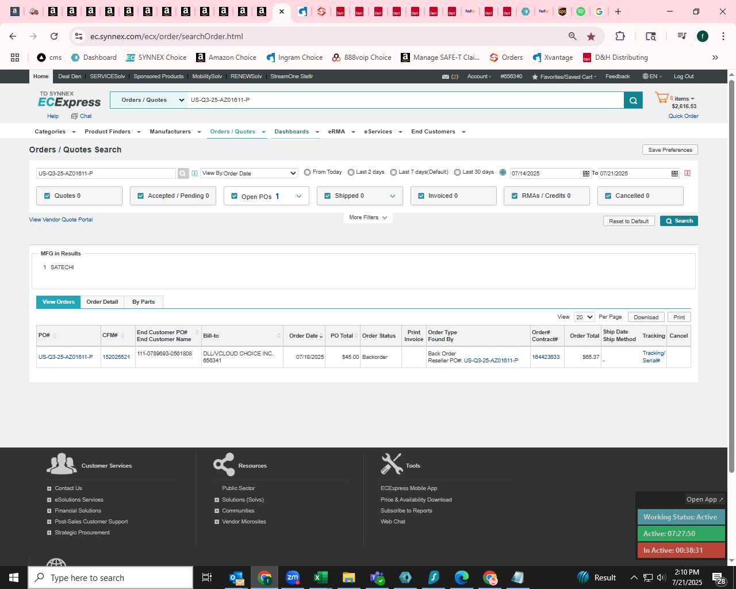Screen dimensions: 736x589
Task: Click the teal search magnifier button in header
Action: [x=633, y=100]
